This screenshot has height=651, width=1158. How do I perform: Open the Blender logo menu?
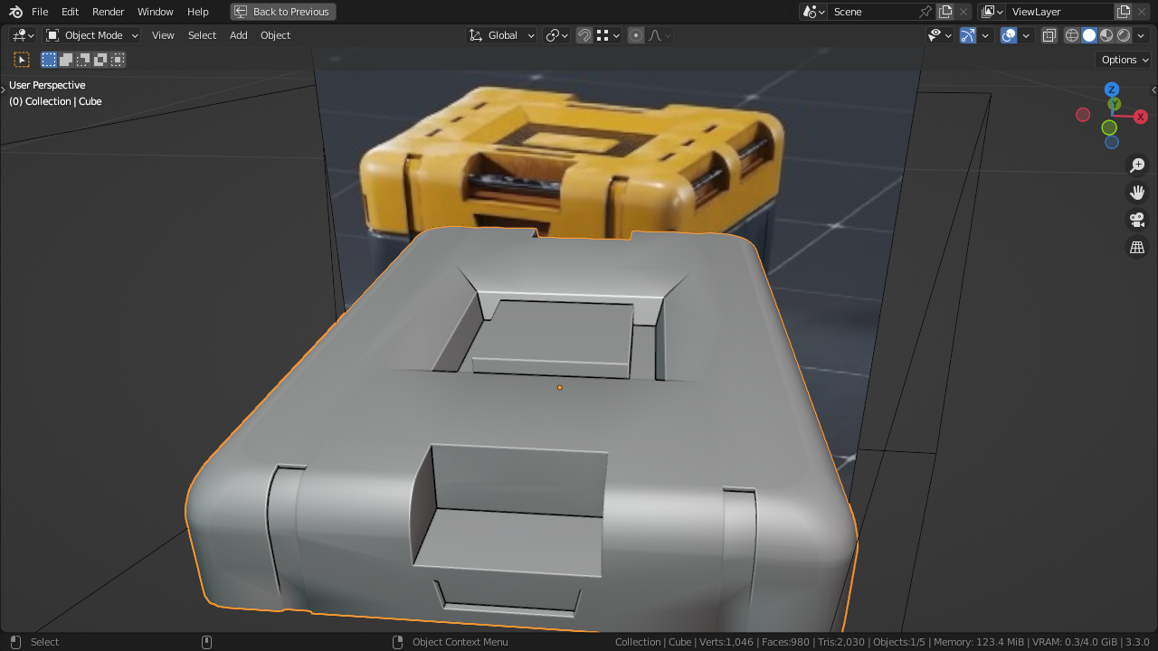[15, 12]
